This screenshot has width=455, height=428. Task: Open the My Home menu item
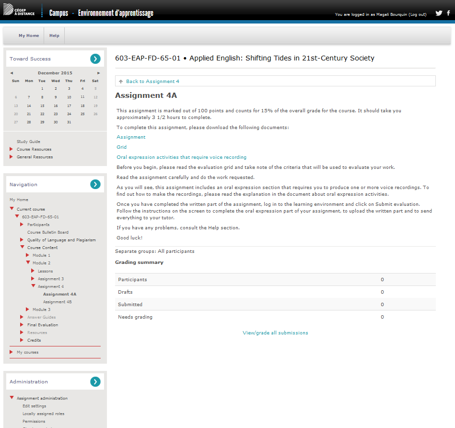point(29,36)
